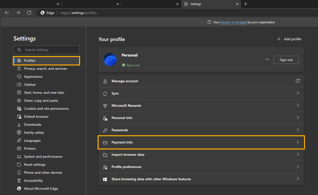Image resolution: width=318 pixels, height=195 pixels.
Task: Reload the page with the refresh icon
Action: (x=29, y=13)
